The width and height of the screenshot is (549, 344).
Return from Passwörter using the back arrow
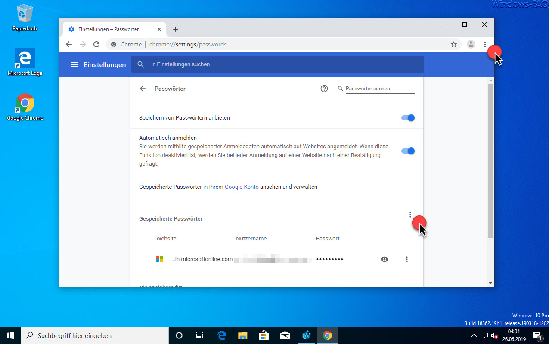point(143,89)
